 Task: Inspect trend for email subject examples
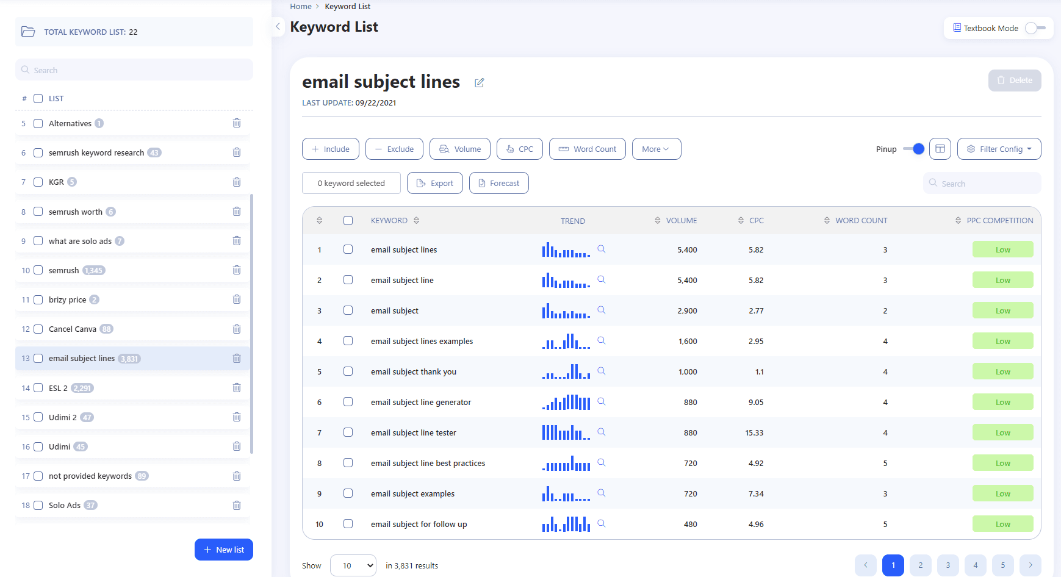click(x=601, y=493)
